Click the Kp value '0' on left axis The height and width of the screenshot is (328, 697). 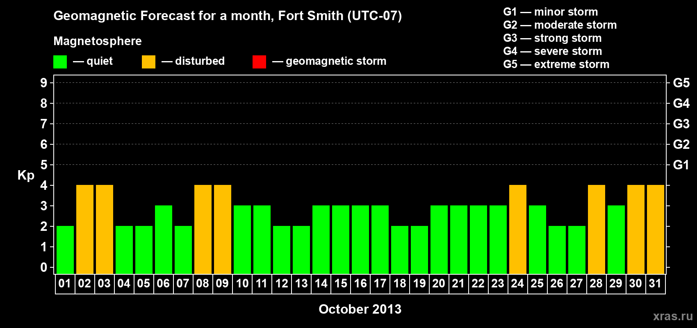coord(44,268)
